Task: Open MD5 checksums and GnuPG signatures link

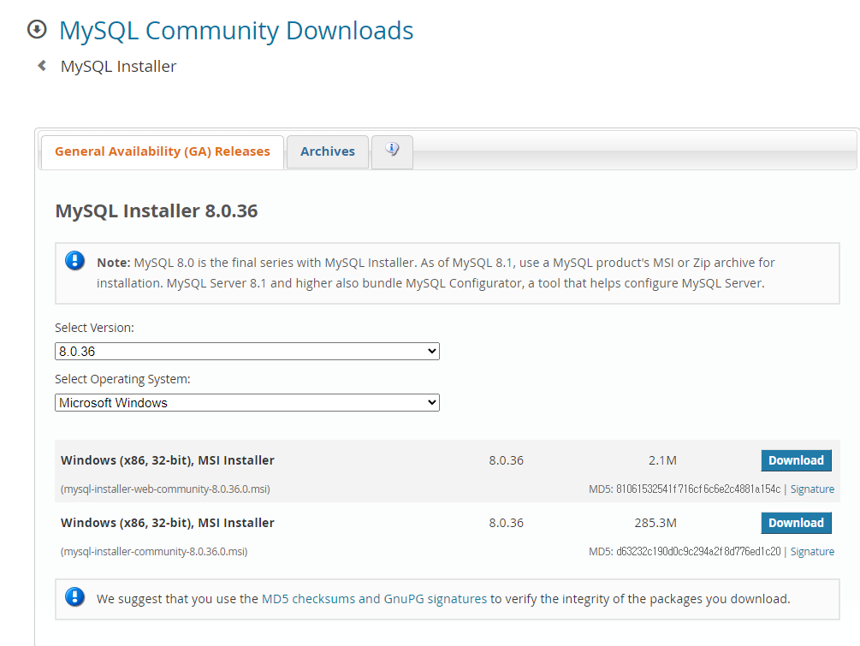Action: 374,599
